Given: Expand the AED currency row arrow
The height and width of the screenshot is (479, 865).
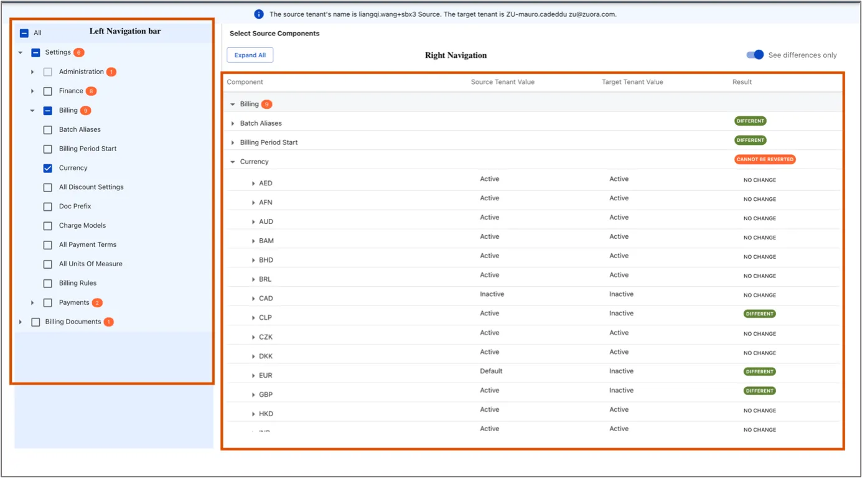Looking at the screenshot, I should [x=253, y=184].
